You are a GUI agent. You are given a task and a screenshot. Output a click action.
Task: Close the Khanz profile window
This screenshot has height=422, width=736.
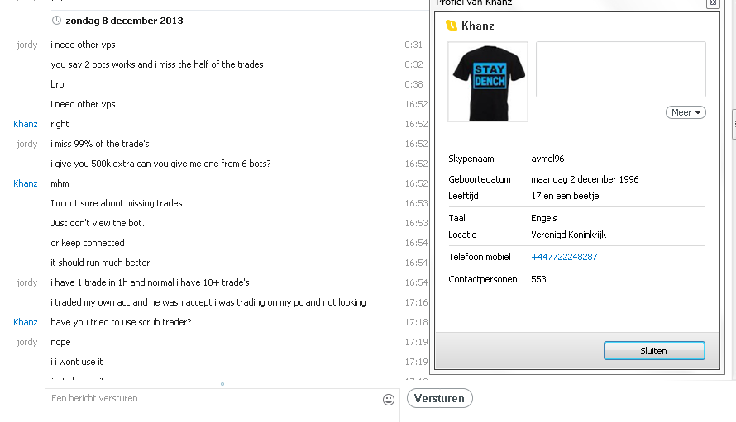[x=713, y=2]
